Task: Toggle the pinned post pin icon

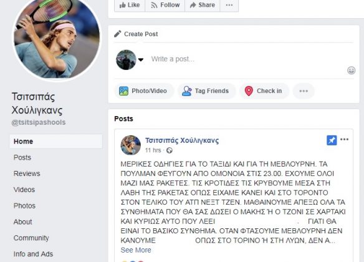Action: coord(332,140)
